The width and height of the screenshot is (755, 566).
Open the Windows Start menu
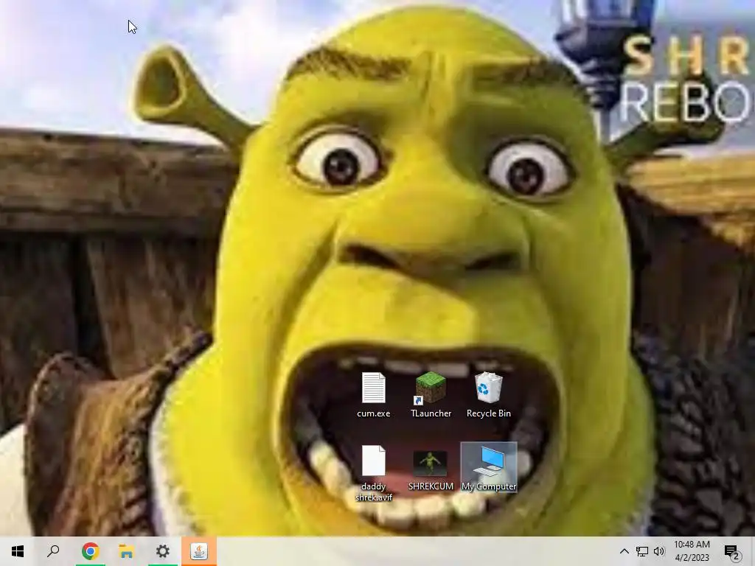[18, 551]
